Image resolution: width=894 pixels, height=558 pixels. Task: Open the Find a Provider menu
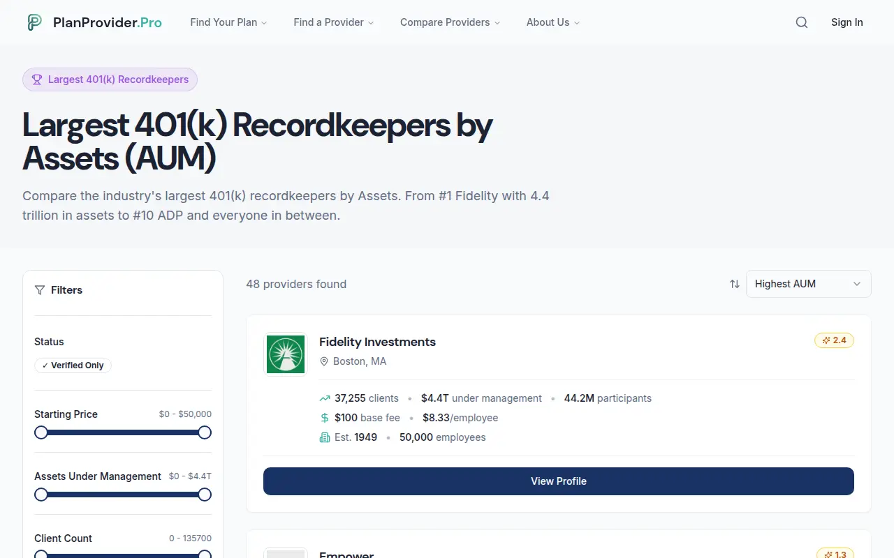334,22
